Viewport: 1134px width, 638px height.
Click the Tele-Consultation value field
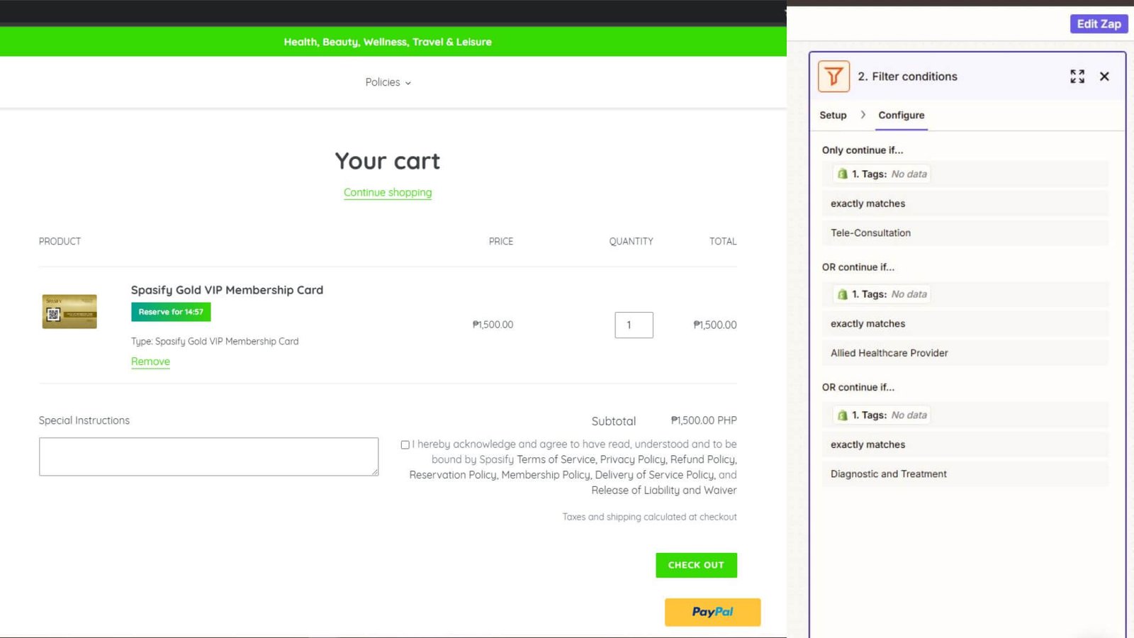[965, 233]
